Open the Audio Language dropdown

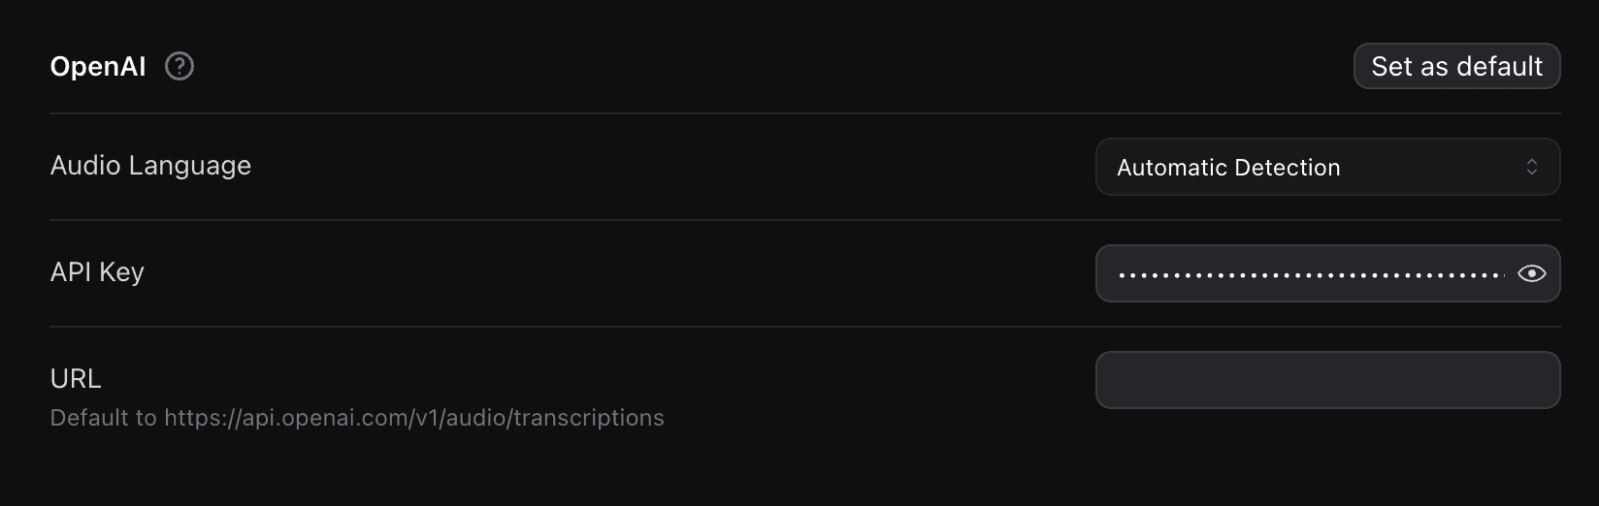[1326, 167]
